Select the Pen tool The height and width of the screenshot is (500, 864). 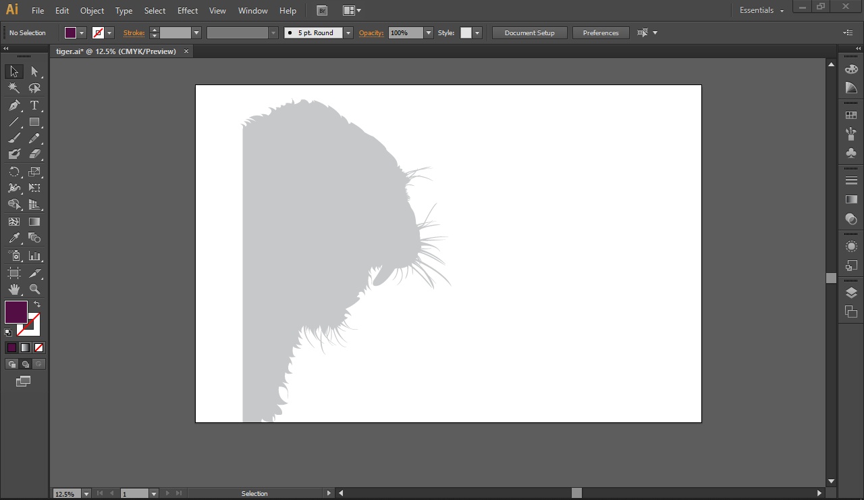point(14,105)
